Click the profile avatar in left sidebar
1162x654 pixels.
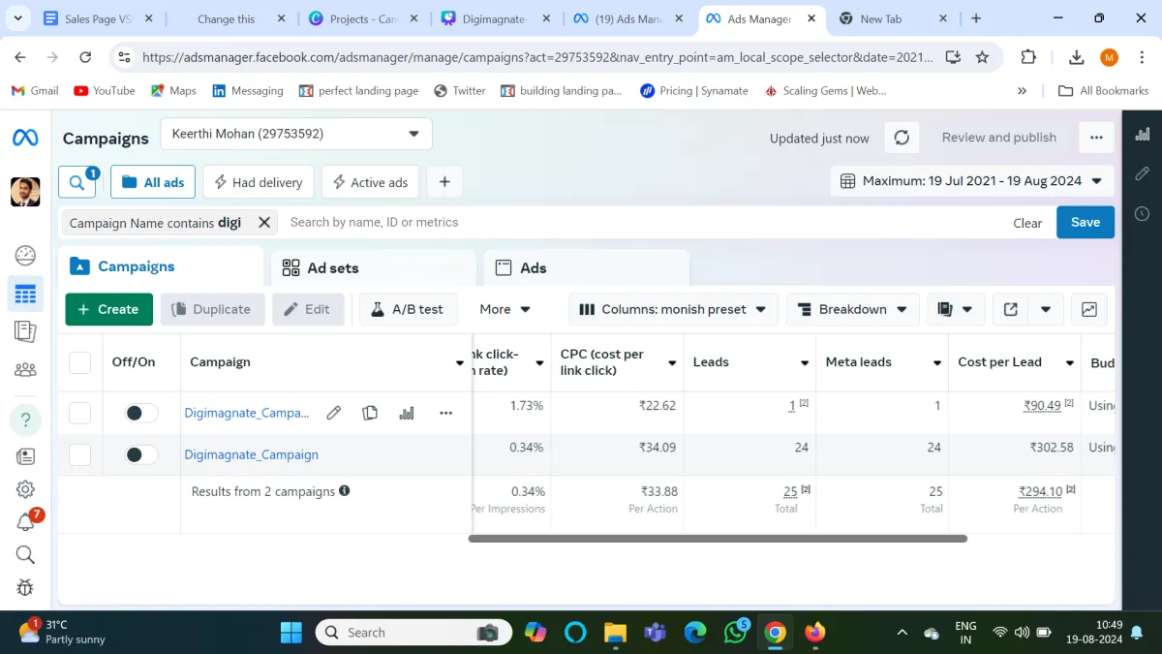[25, 192]
